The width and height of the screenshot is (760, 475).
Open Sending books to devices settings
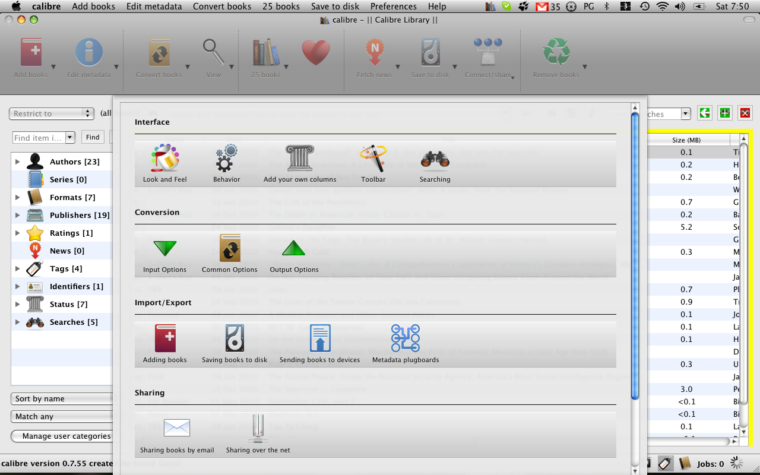[320, 344]
